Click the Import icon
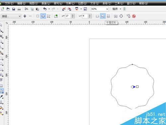 [64, 9]
